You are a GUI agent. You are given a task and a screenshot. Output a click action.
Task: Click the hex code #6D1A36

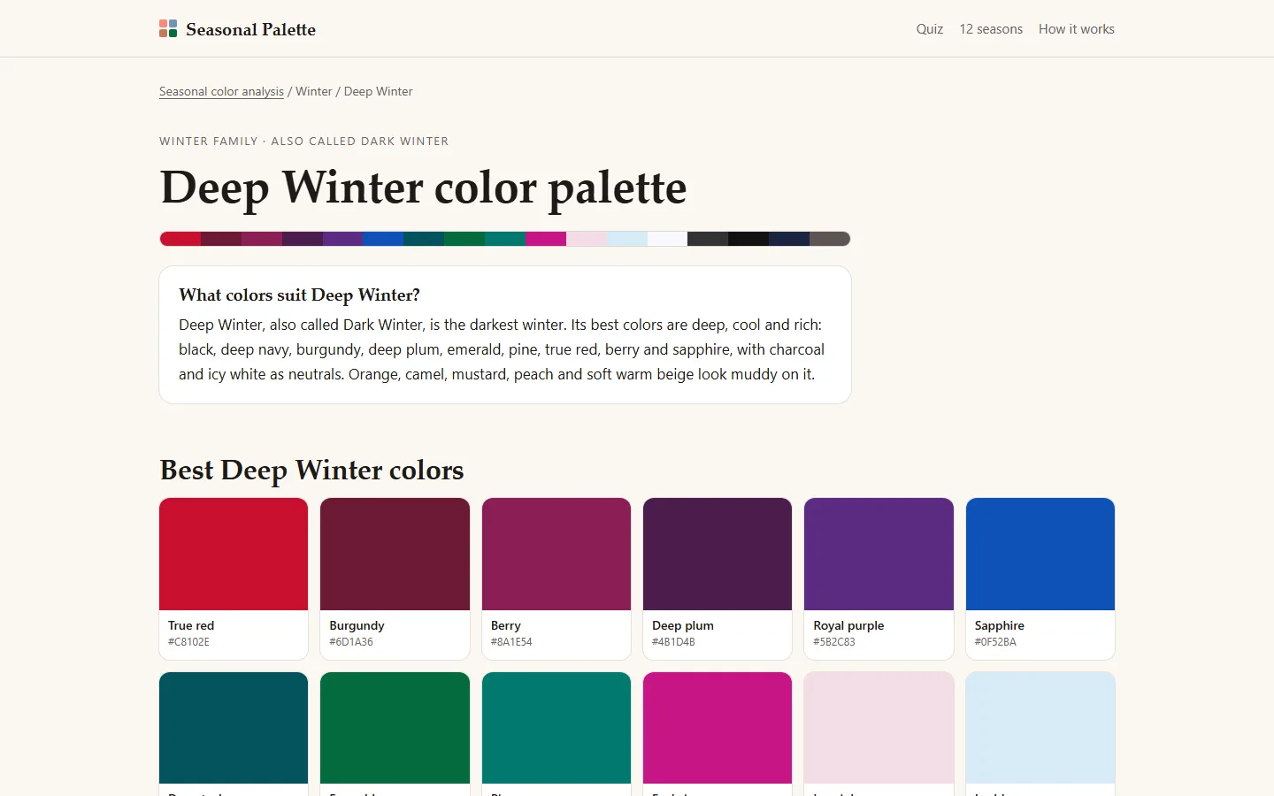click(x=351, y=642)
